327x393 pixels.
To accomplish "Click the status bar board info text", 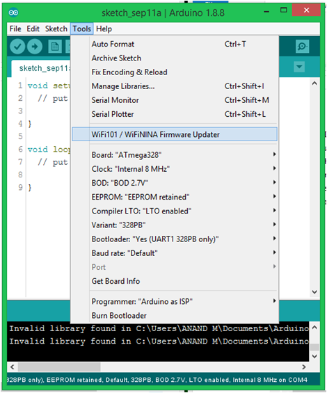I will (157, 380).
